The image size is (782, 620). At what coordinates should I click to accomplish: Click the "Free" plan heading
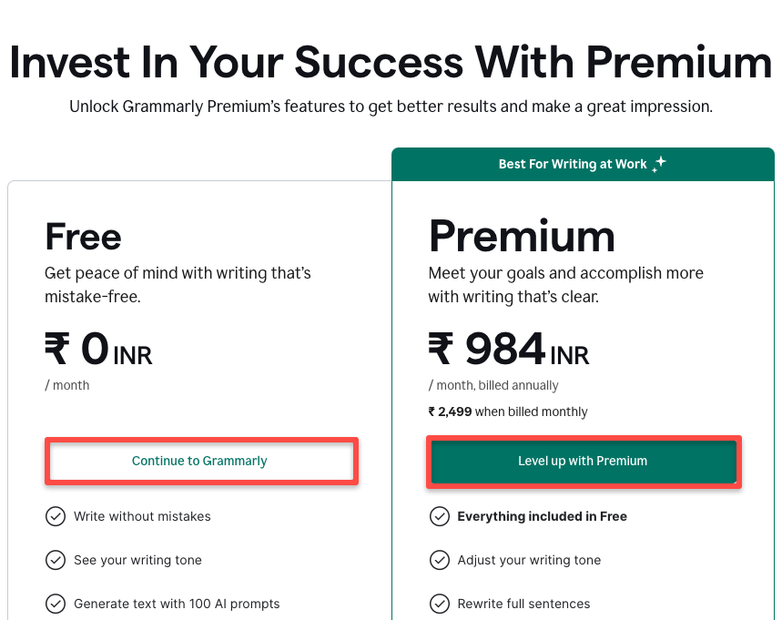[x=82, y=237]
